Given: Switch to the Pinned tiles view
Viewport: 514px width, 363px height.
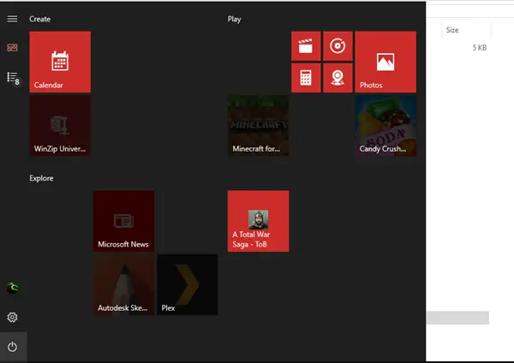Looking at the screenshot, I should click(x=12, y=47).
